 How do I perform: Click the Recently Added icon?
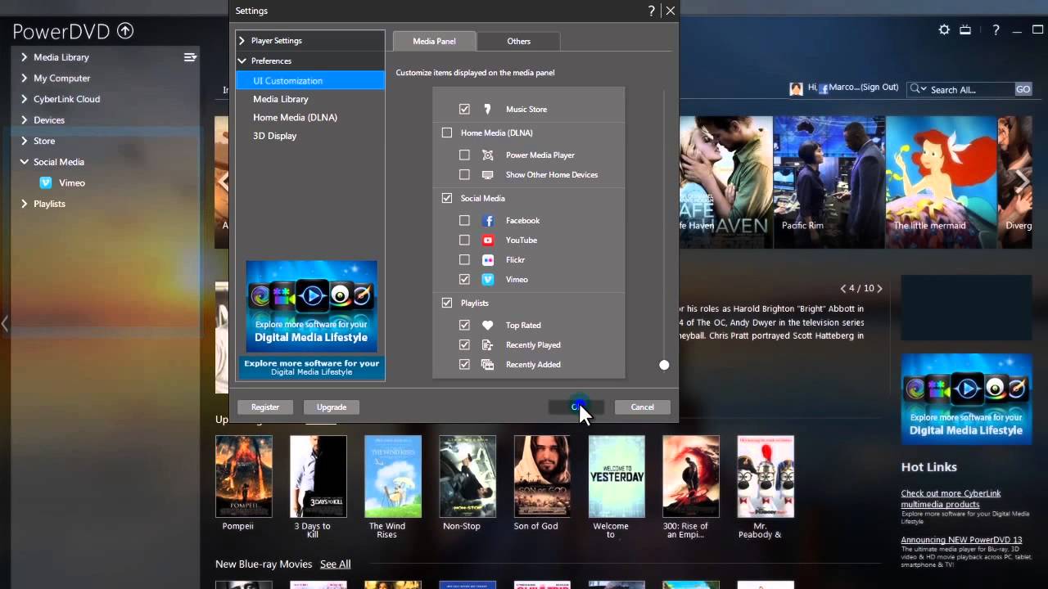pos(488,364)
